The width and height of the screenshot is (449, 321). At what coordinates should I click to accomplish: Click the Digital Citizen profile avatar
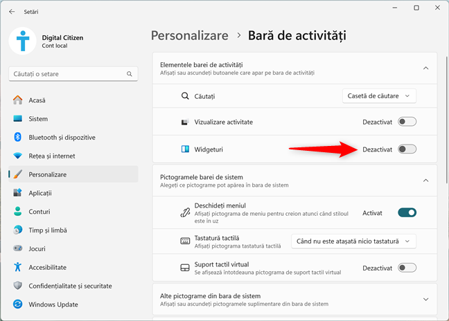point(23,41)
